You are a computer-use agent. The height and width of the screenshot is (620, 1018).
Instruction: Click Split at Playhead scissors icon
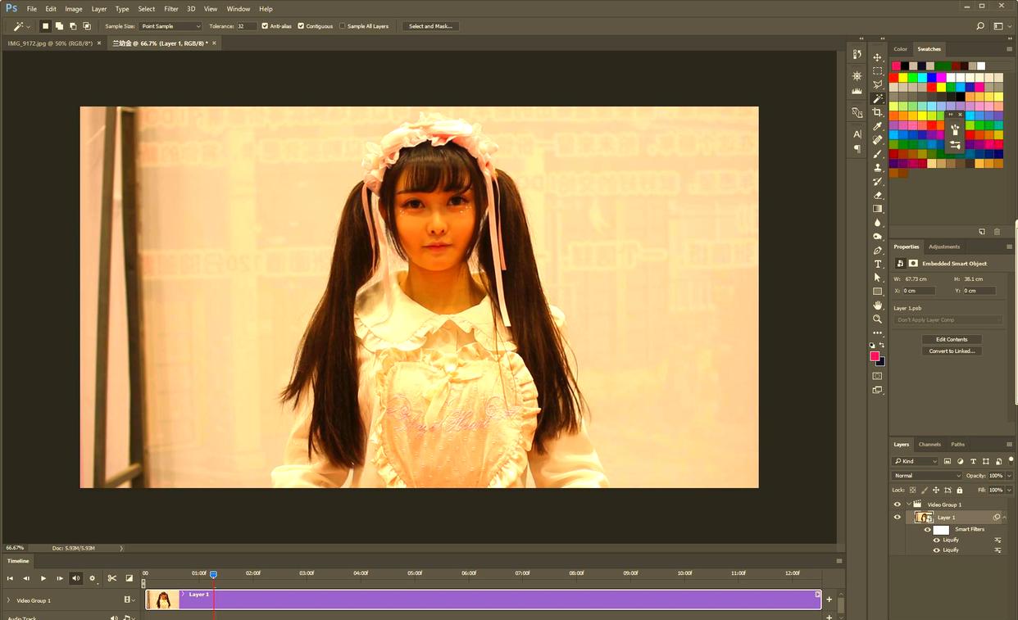pos(112,578)
